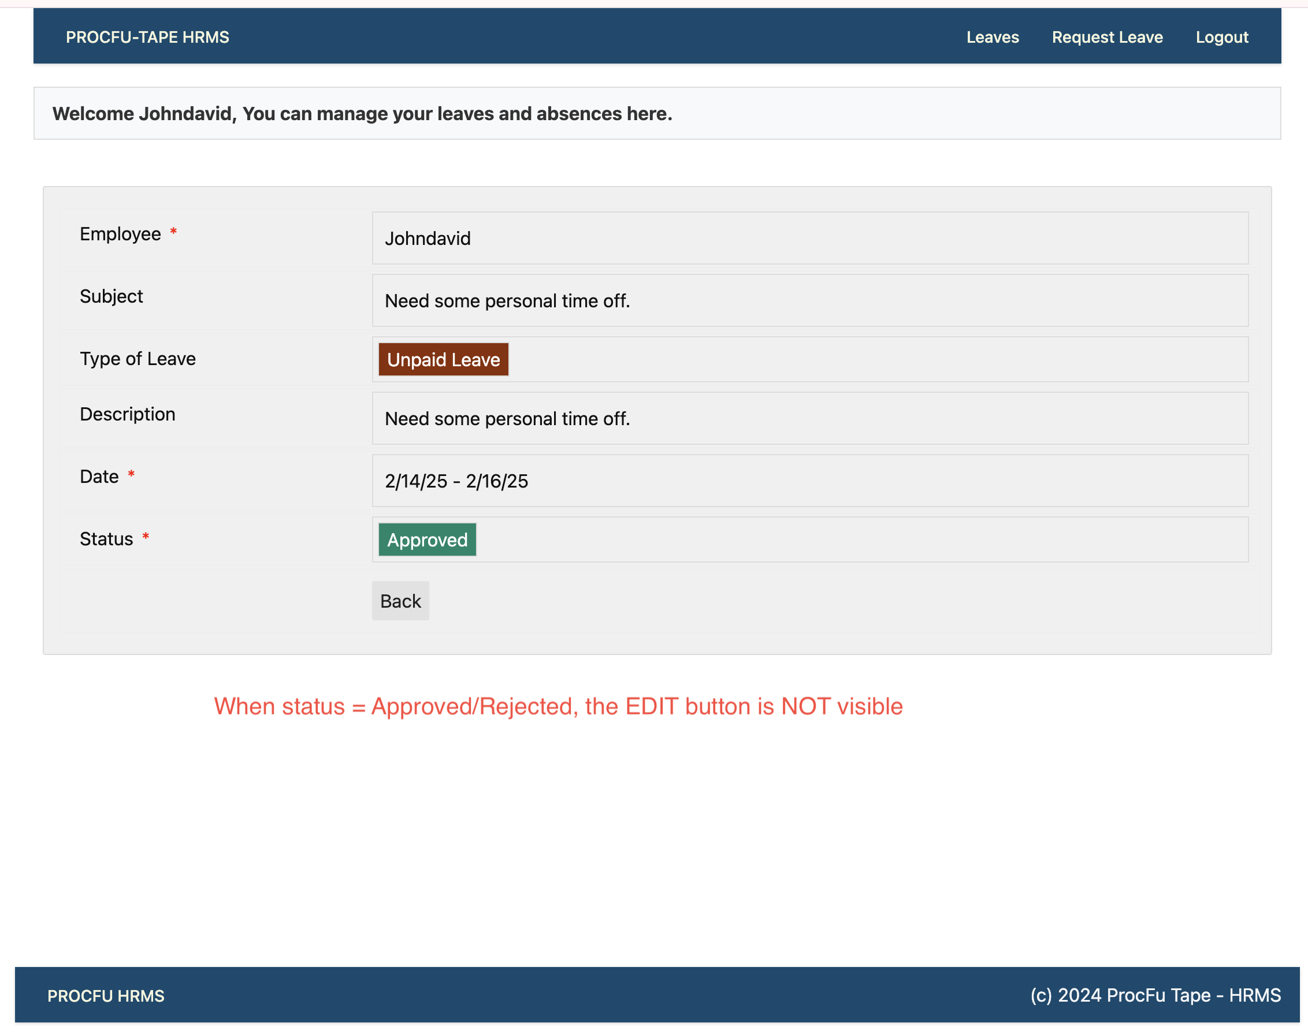The image size is (1308, 1034).
Task: Click the Status label
Action: [106, 539]
